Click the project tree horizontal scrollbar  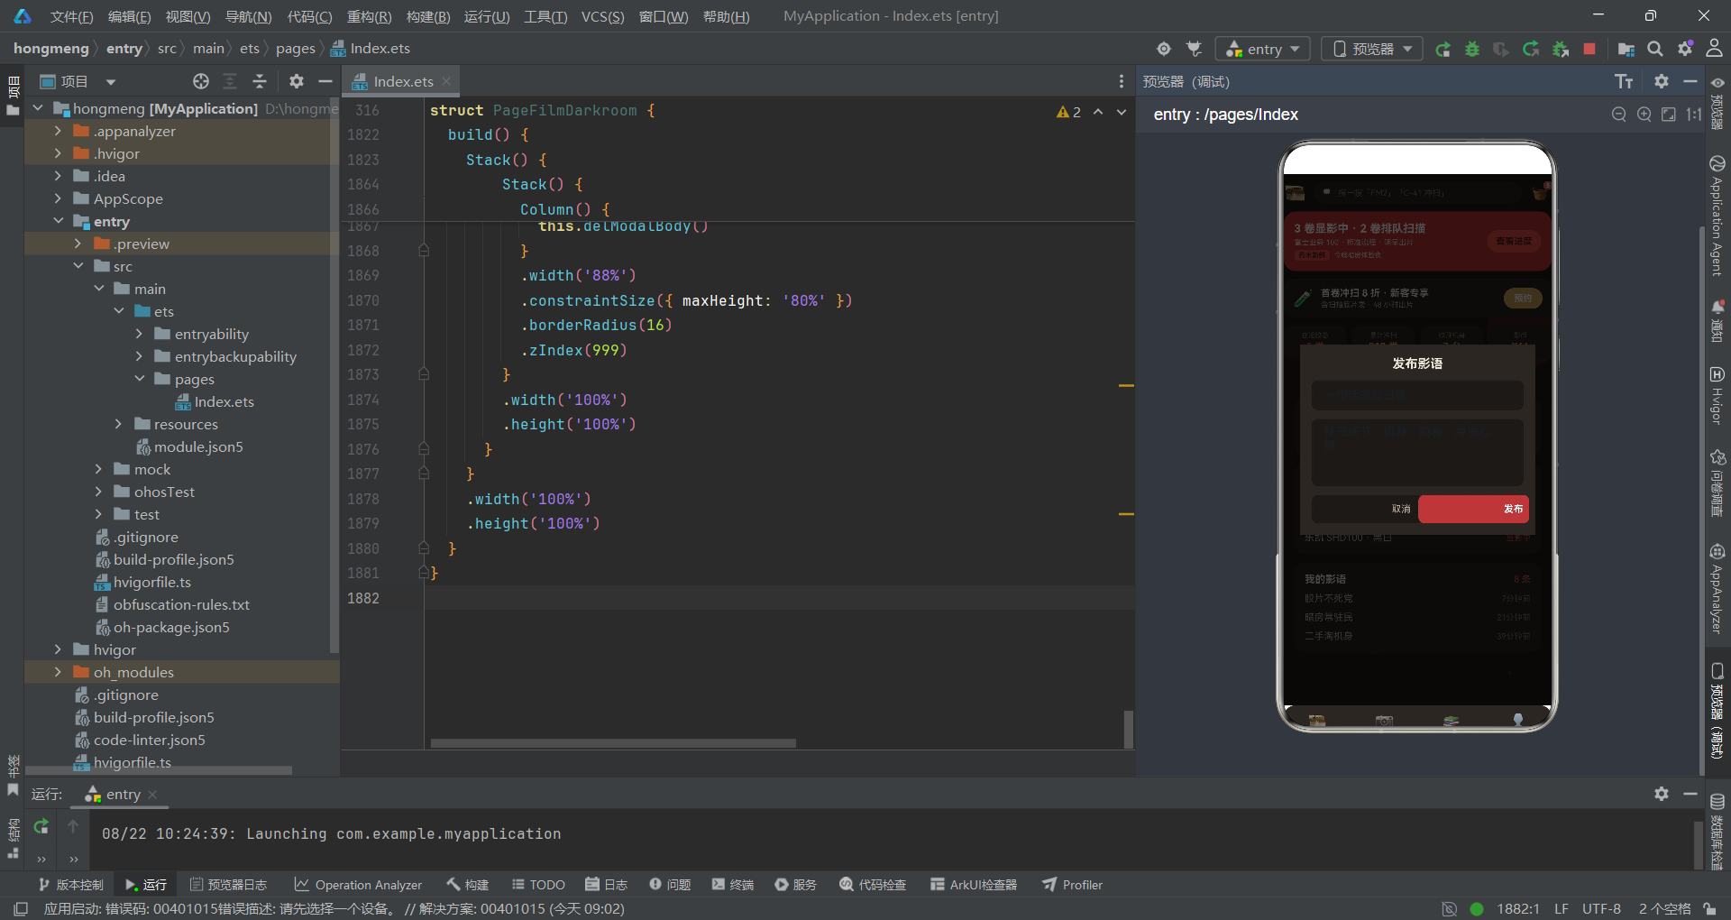pos(159,770)
